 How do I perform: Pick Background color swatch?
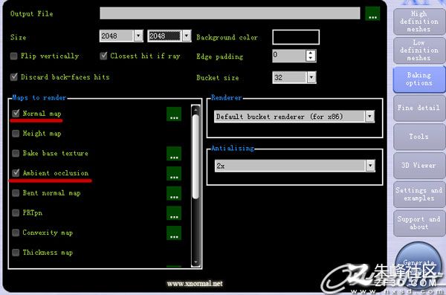pos(296,37)
